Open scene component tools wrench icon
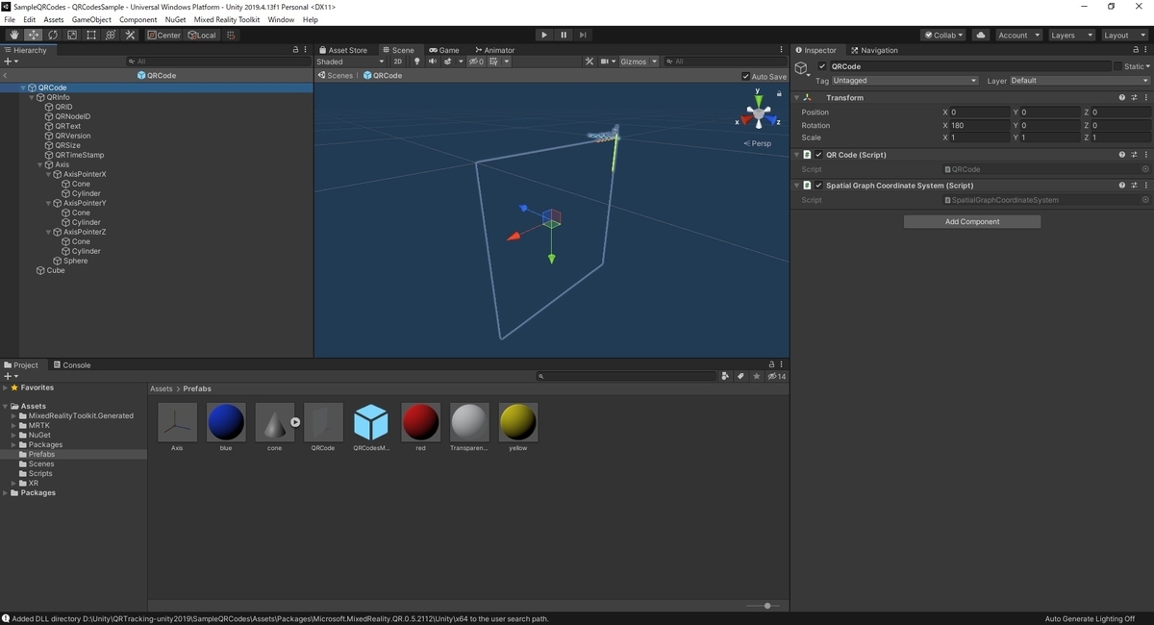This screenshot has width=1154, height=625. pos(590,62)
